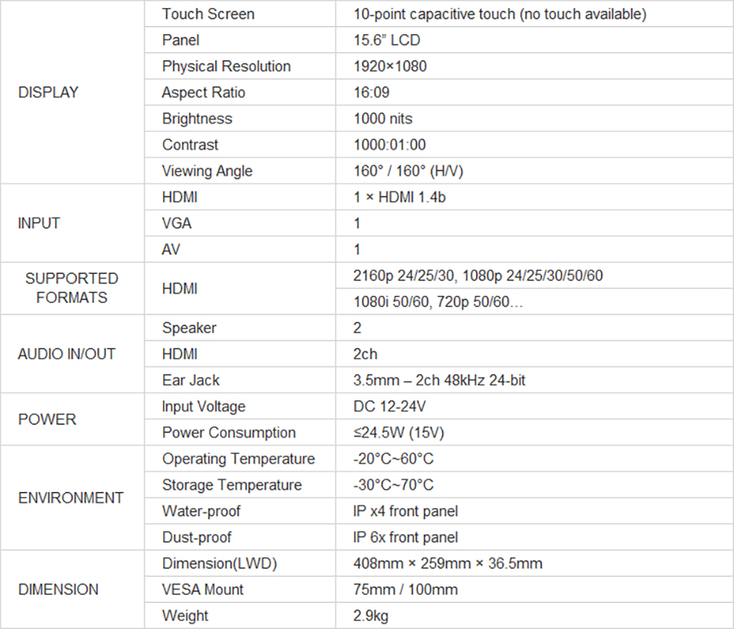Select the Viewing Angle label
Screen dimensions: 734x629
(x=207, y=171)
